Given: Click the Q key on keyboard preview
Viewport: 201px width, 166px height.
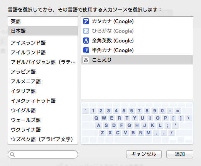Looking at the screenshot, I should [x=96, y=118].
